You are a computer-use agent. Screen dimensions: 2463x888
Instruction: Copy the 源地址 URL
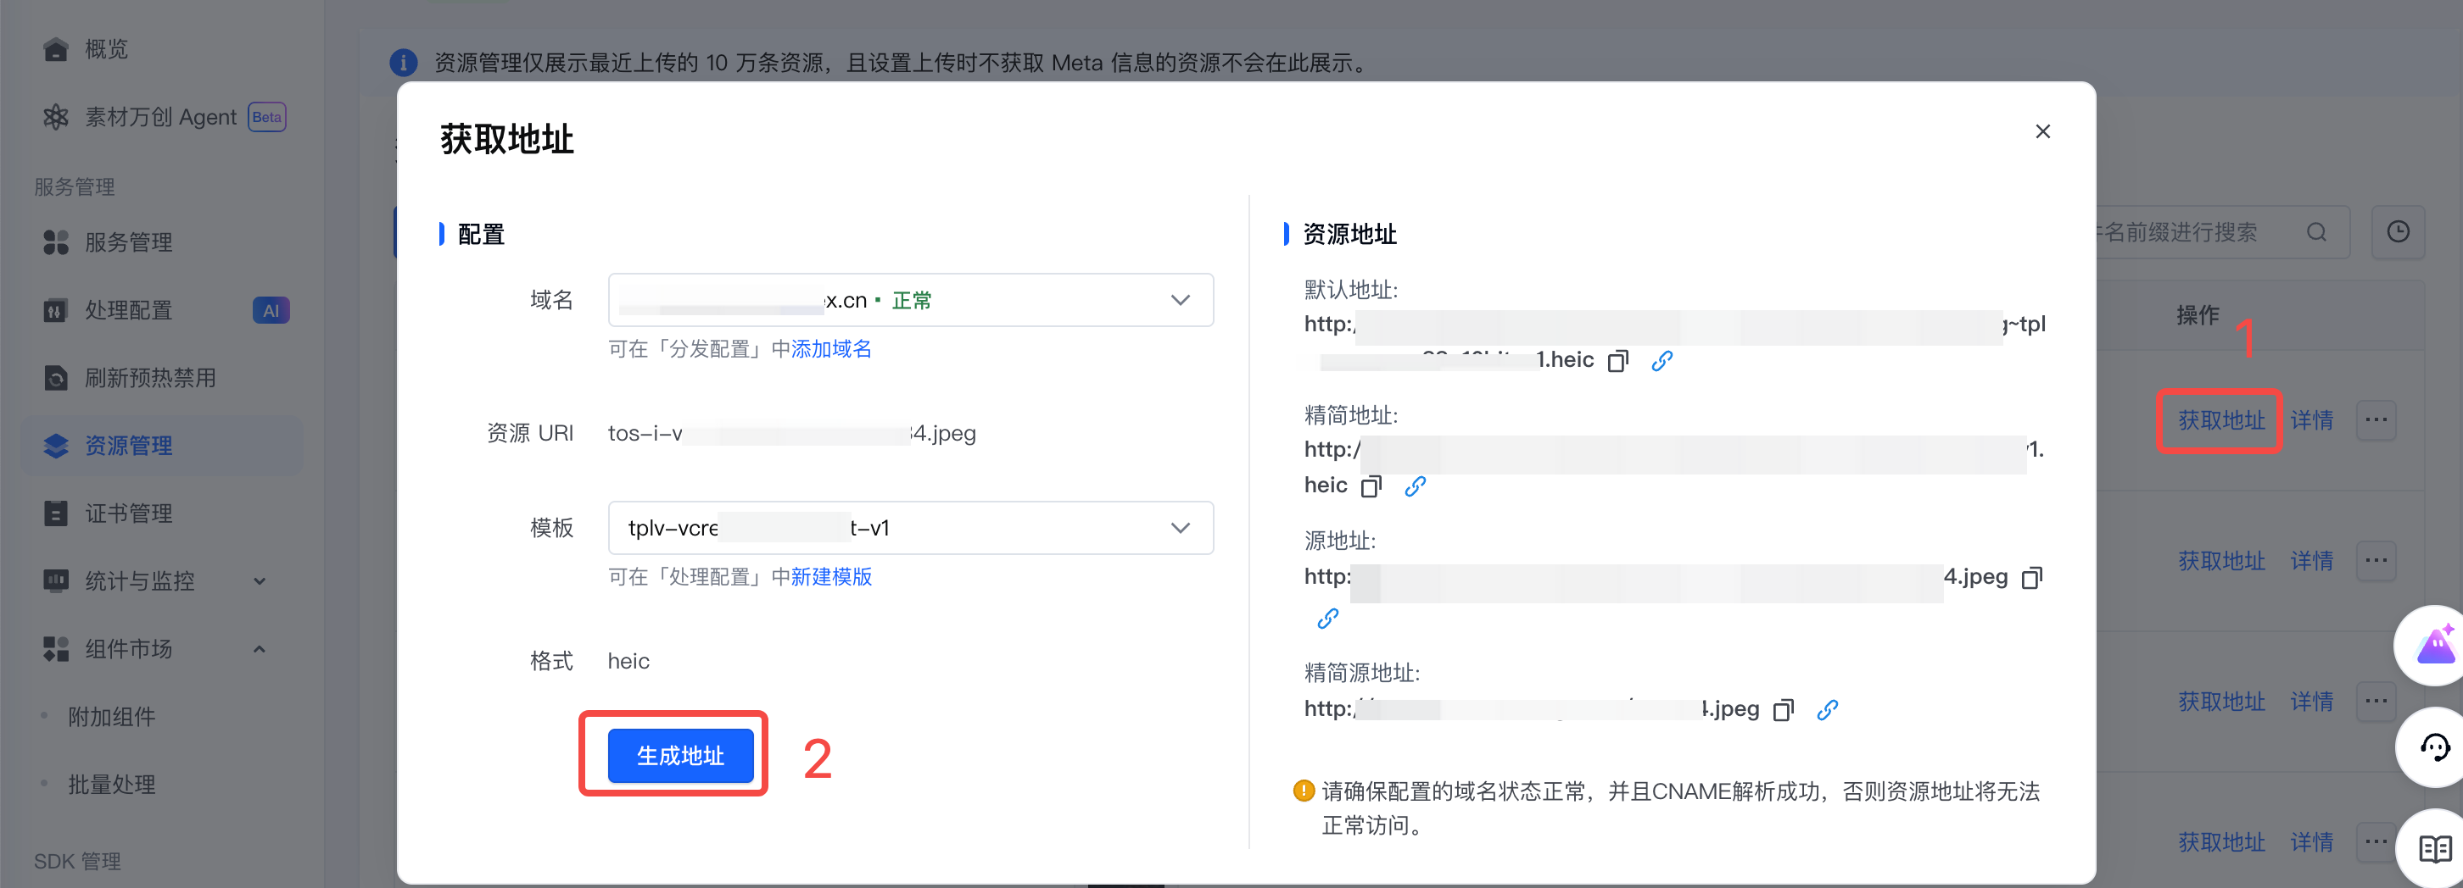pos(2032,578)
